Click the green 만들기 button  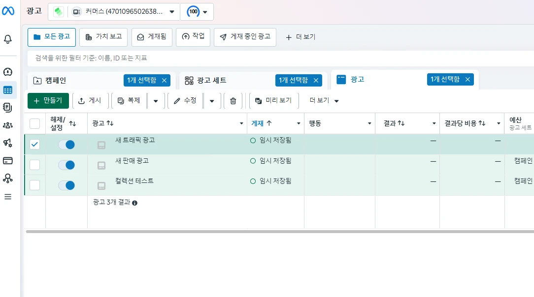tap(48, 101)
